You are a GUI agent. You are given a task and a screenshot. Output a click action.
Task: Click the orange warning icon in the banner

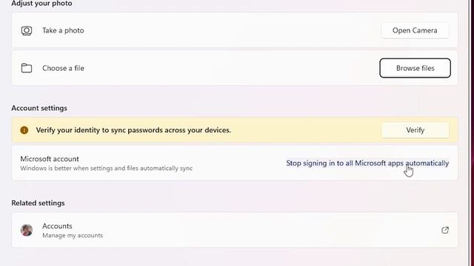pyautogui.click(x=24, y=130)
